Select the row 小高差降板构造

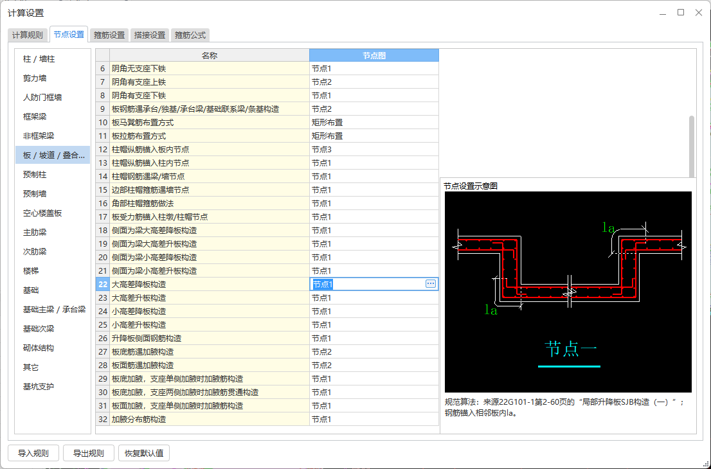[267, 312]
